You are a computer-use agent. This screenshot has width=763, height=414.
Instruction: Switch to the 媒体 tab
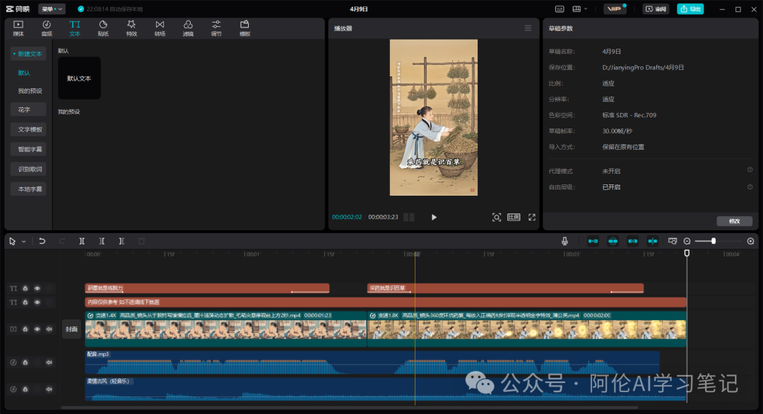[x=18, y=28]
